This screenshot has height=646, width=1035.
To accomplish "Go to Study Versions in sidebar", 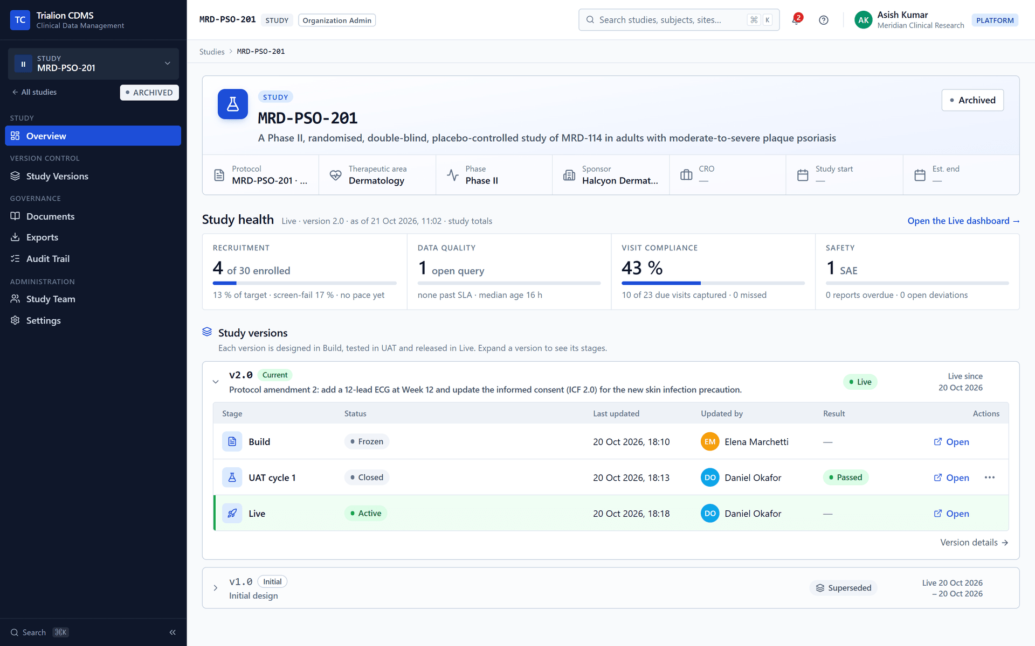I will (x=93, y=176).
